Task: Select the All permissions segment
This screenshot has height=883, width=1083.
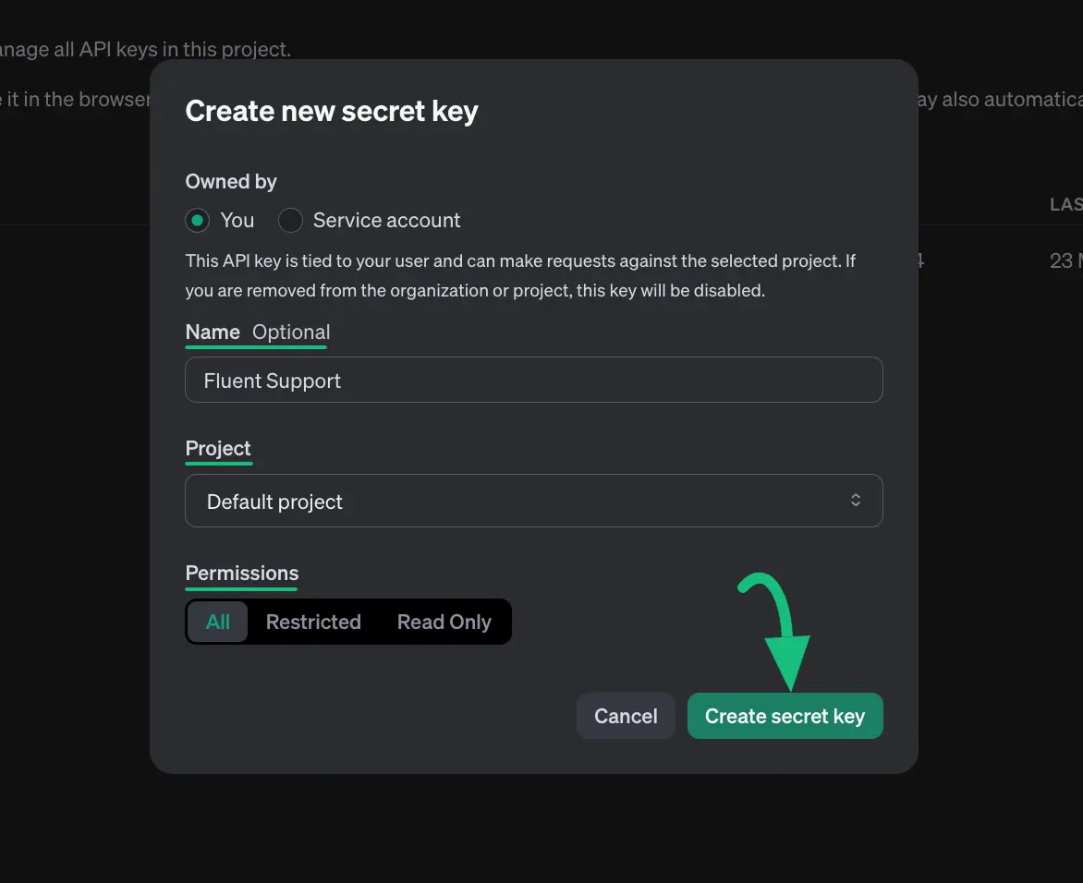Action: pyautogui.click(x=216, y=622)
